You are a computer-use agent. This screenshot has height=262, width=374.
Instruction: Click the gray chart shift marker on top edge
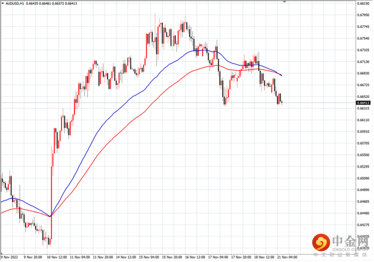[x=284, y=2]
